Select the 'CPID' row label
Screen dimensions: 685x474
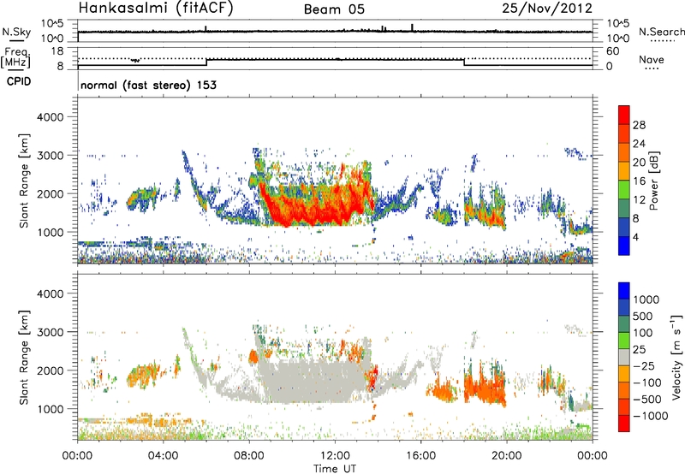click(19, 81)
